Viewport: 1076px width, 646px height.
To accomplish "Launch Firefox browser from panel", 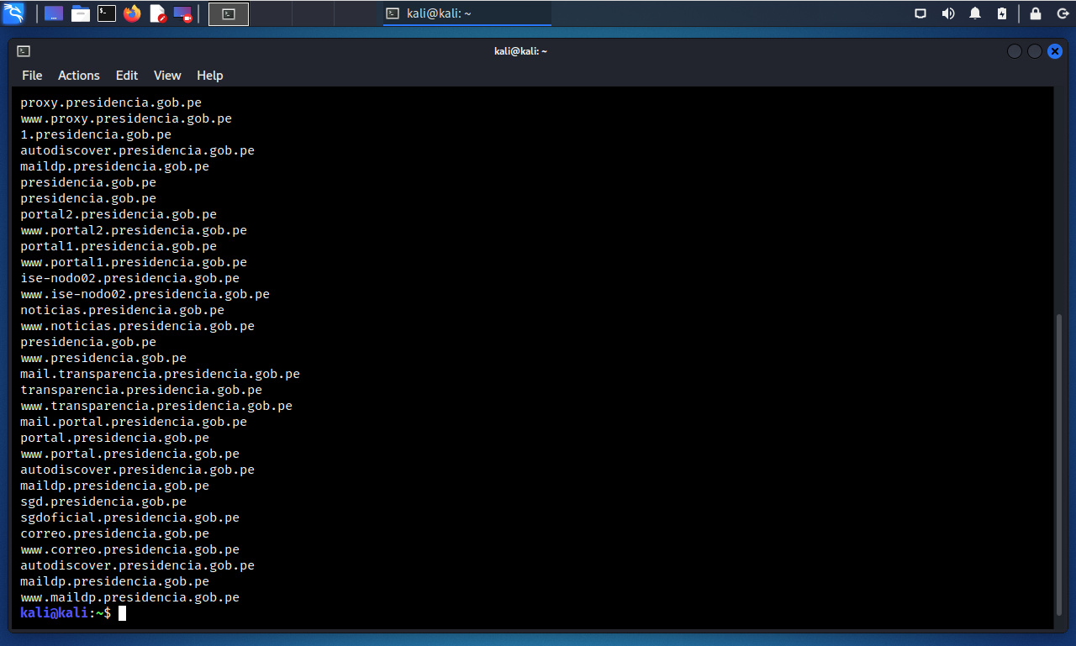I will pos(132,13).
